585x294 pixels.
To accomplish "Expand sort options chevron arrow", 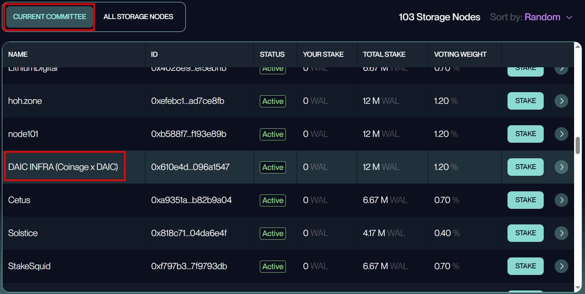I will (x=569, y=17).
